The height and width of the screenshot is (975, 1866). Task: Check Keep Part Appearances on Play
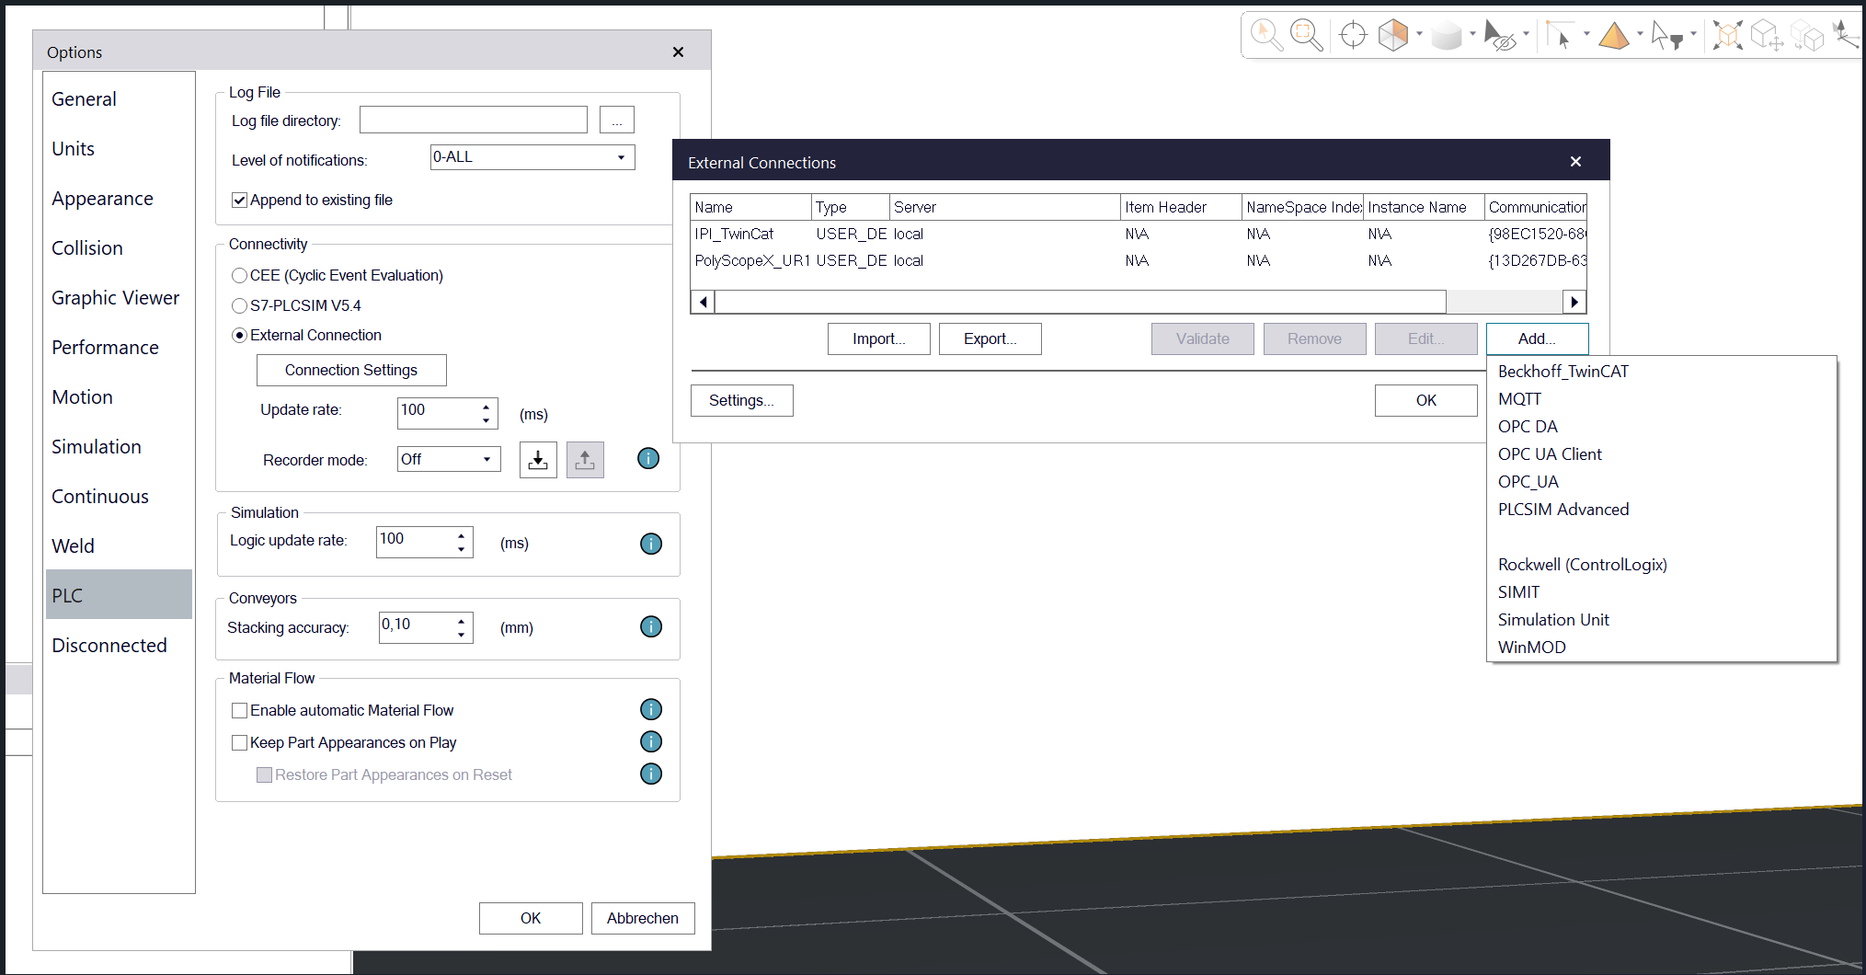coord(239,742)
